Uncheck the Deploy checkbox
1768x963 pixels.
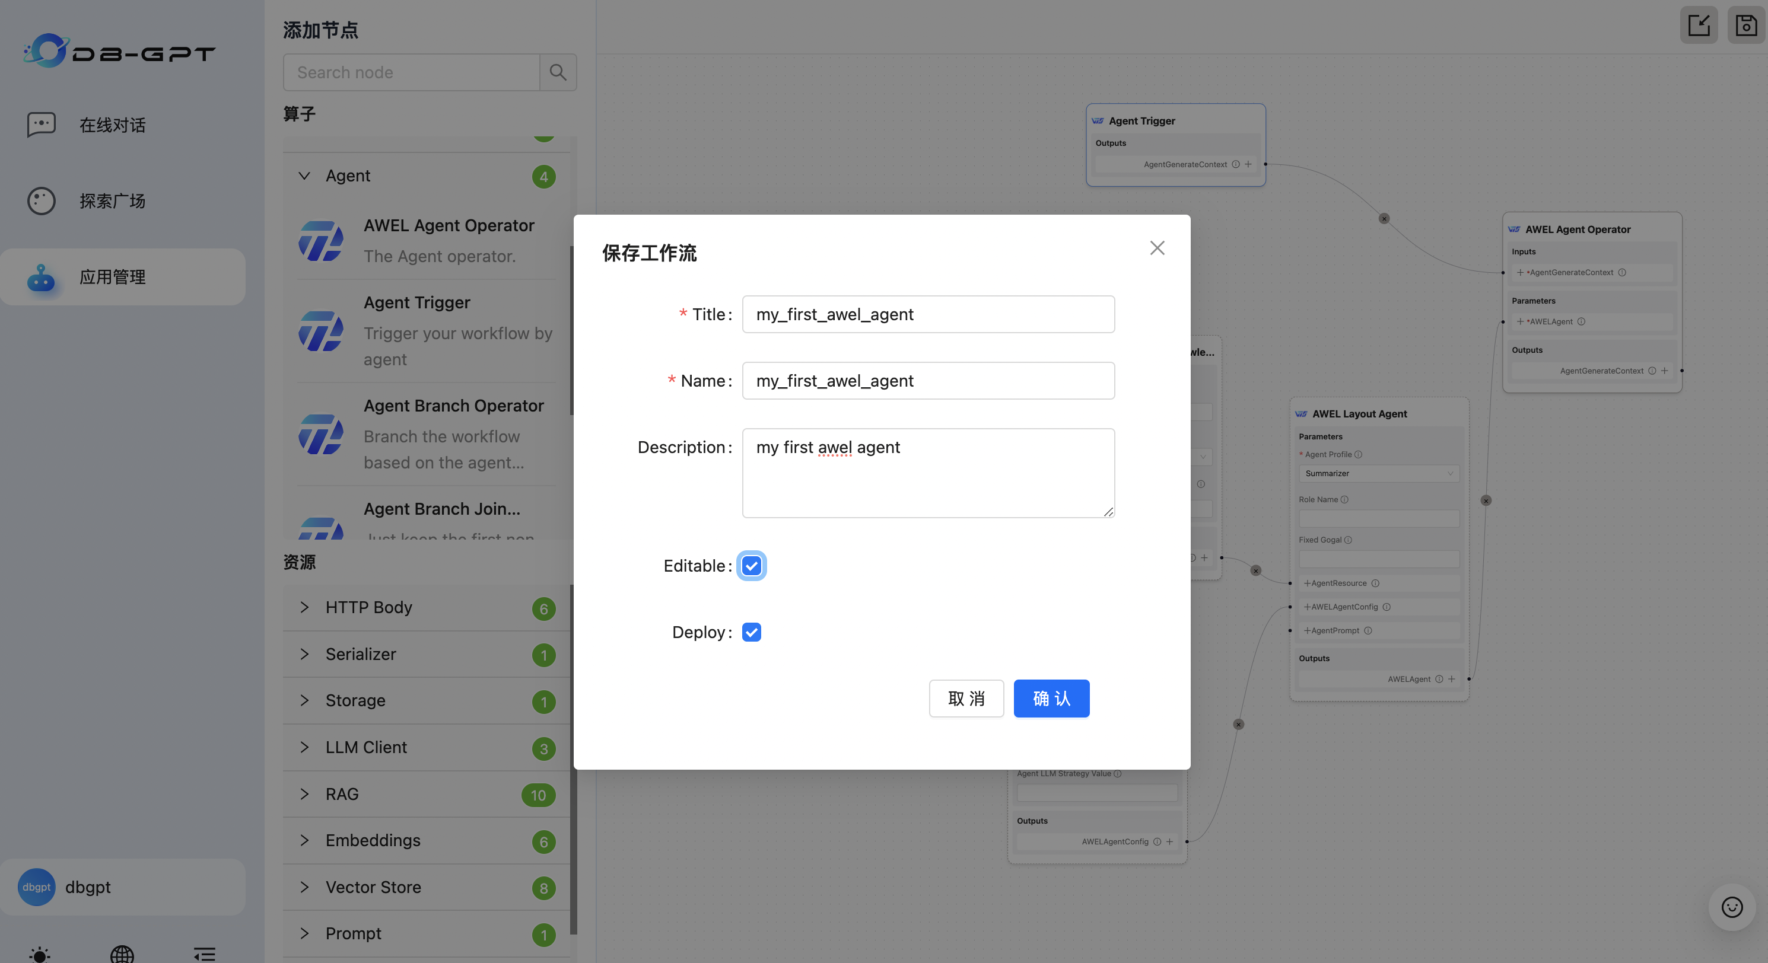coord(752,632)
